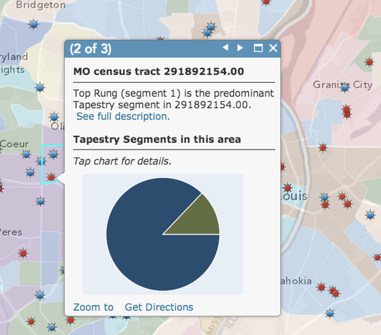Click the blue marker near Bridgeton label

click(x=33, y=24)
